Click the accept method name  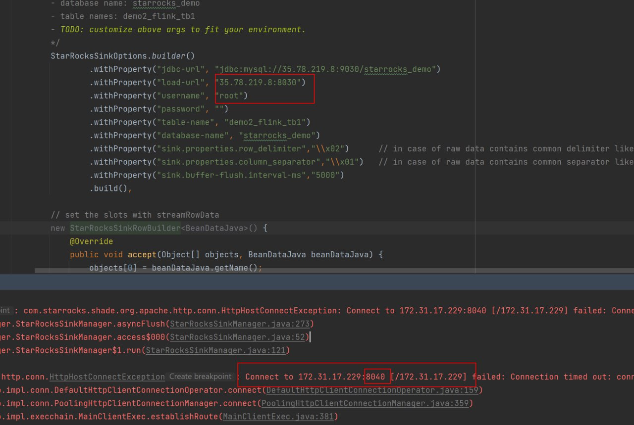click(x=142, y=255)
